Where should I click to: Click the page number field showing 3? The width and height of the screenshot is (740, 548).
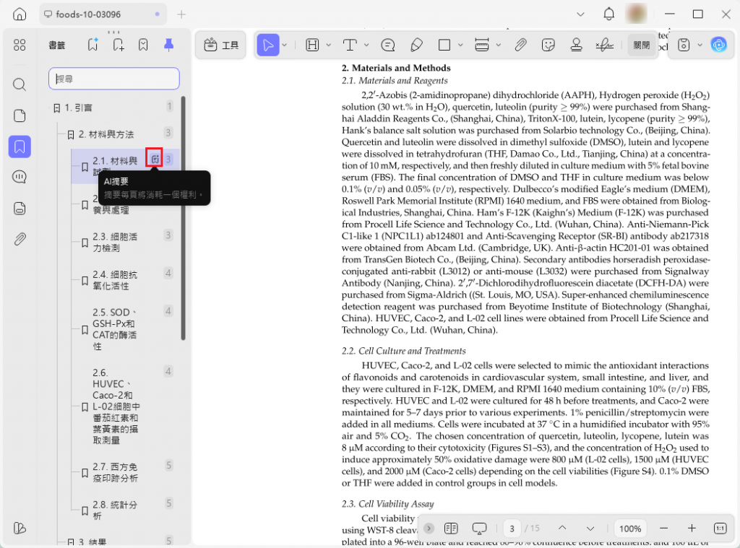coord(512,529)
